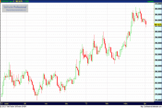Select the 'okt.' month on time axis

[25, 103]
